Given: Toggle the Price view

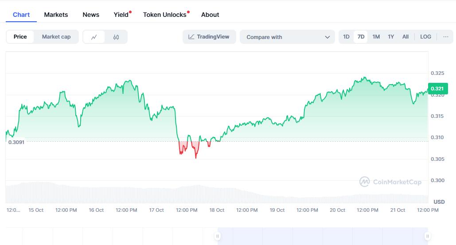Looking at the screenshot, I should click(20, 37).
